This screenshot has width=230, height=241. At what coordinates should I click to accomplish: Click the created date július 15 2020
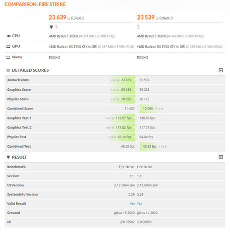point(124,213)
